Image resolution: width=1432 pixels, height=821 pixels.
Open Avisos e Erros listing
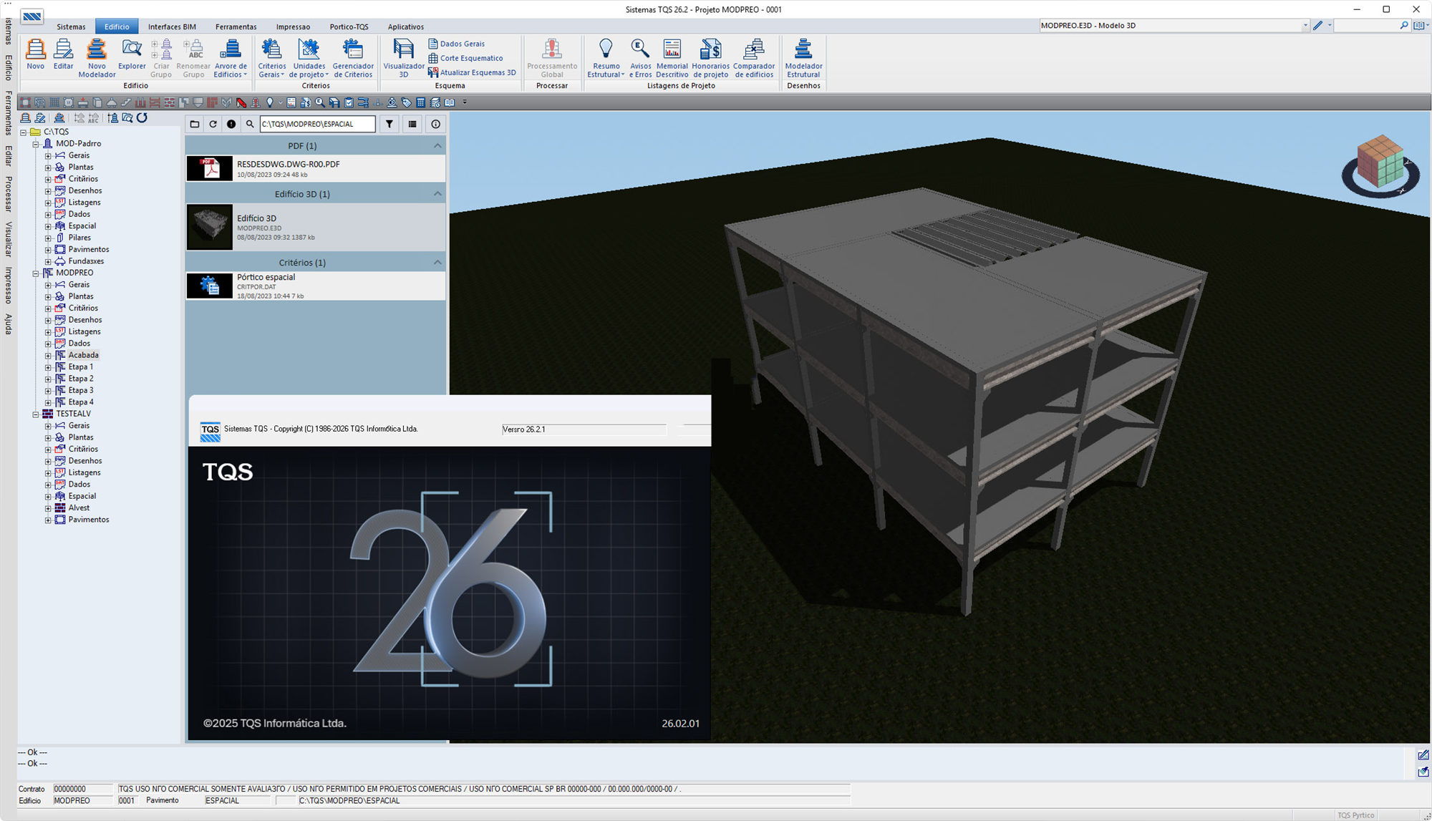pyautogui.click(x=641, y=58)
